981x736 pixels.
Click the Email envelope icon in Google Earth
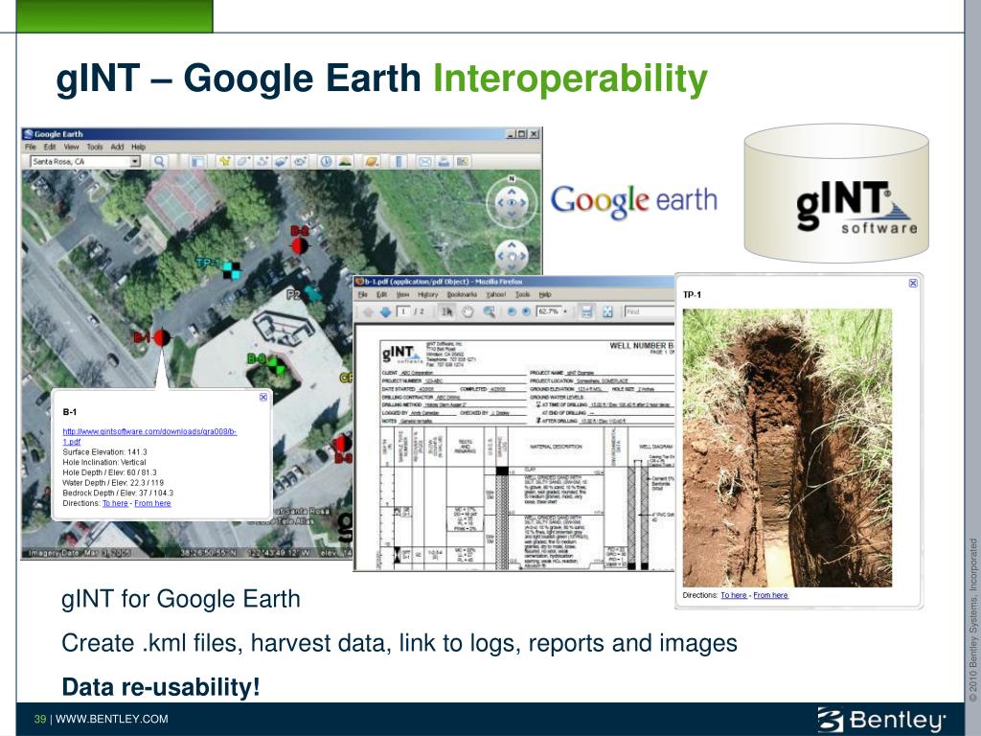tap(424, 161)
